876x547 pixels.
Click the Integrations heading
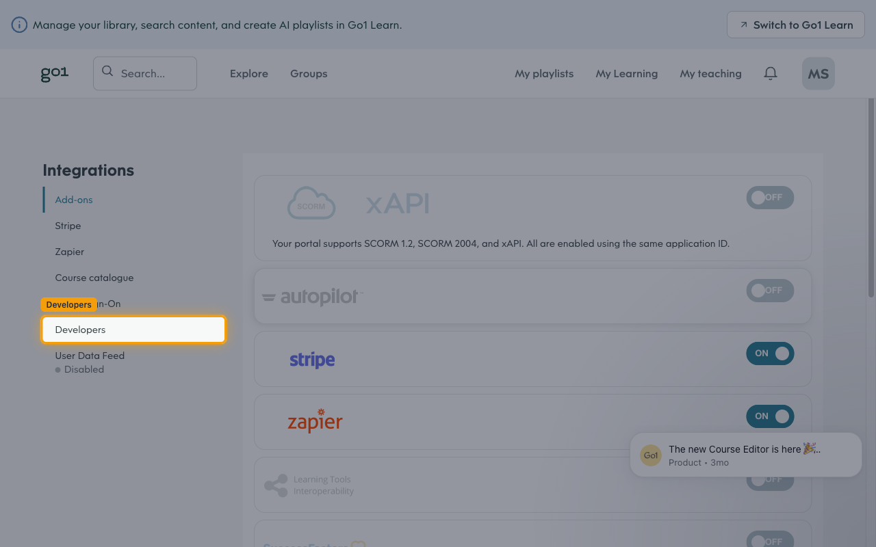88,170
